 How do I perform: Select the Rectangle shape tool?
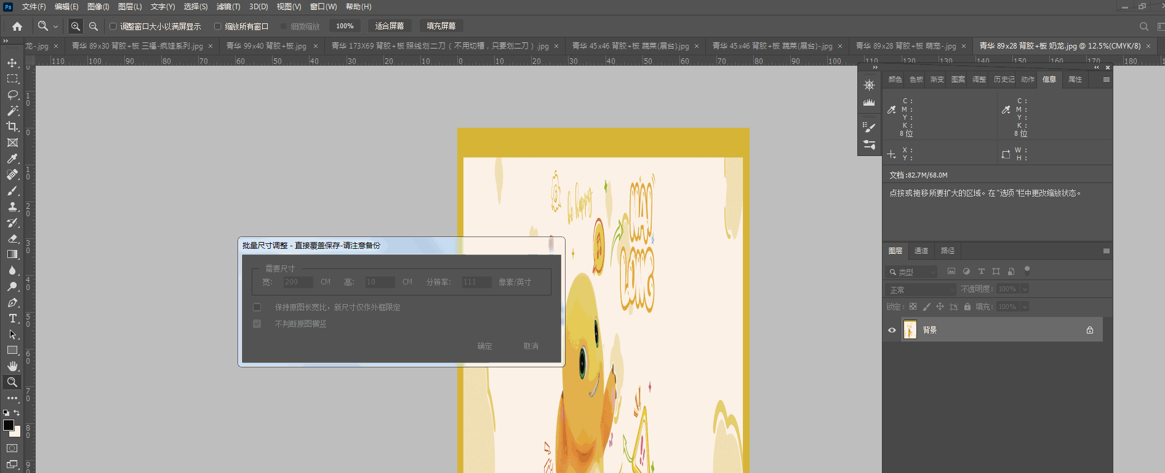coord(12,350)
